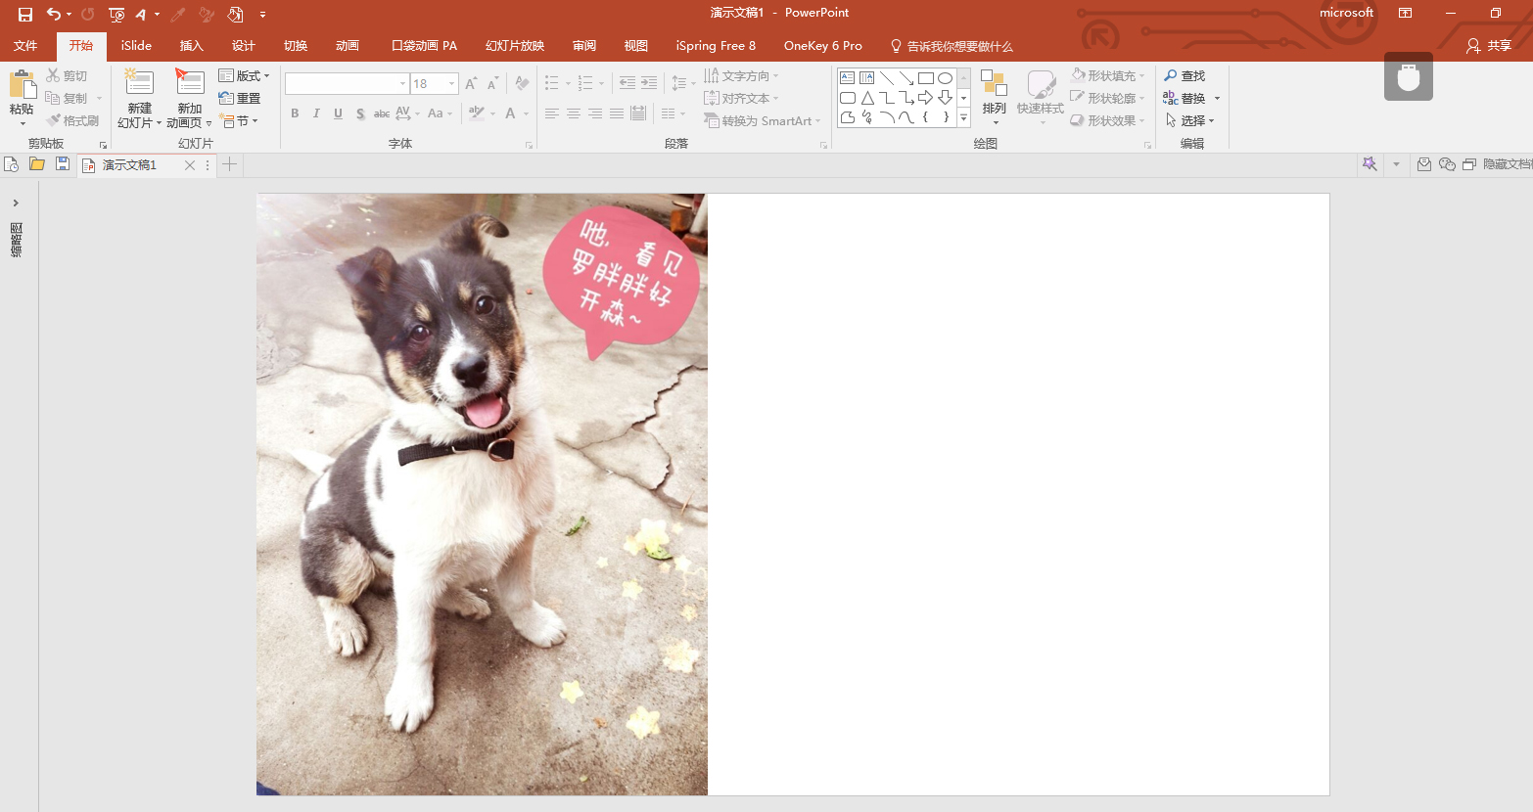The width and height of the screenshot is (1533, 812).
Task: Open the 幻灯片放映 Slide Show tab
Action: 514,46
